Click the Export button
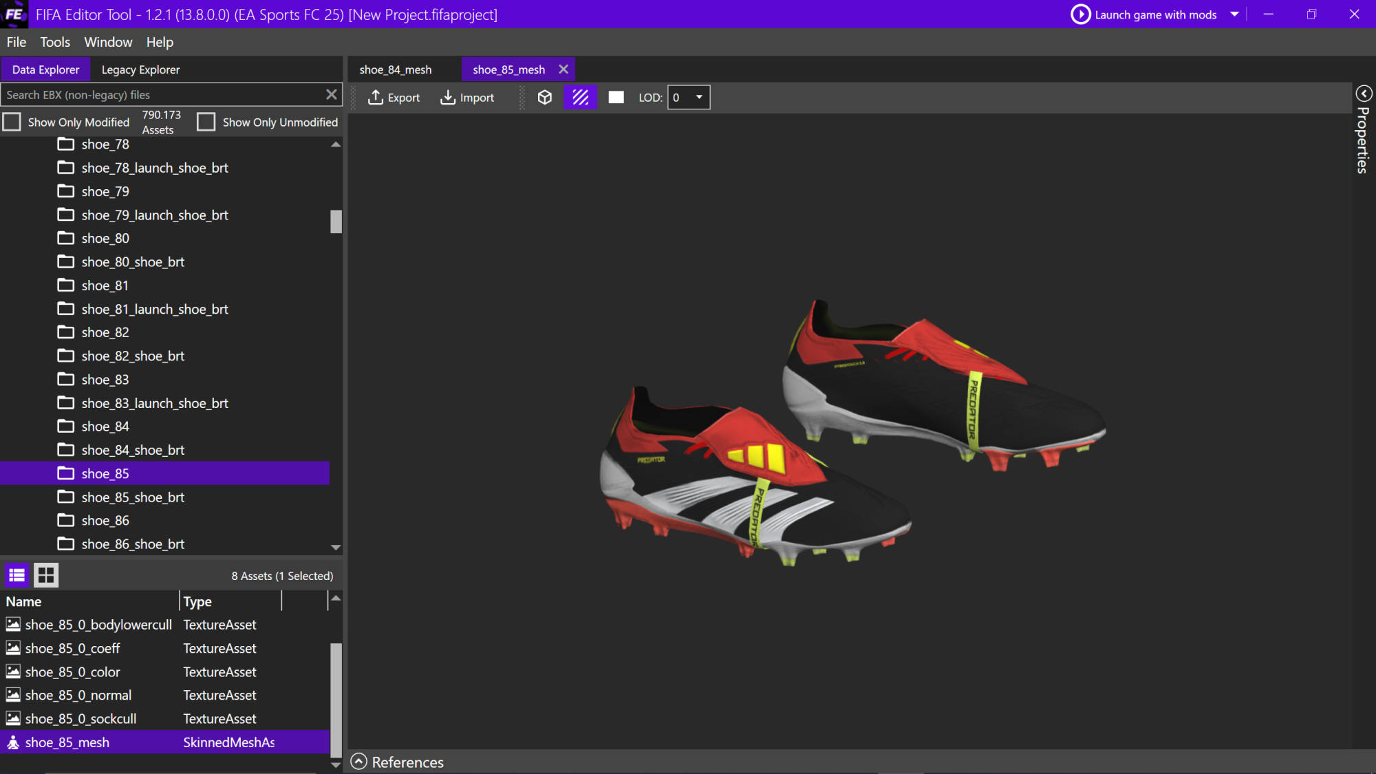This screenshot has width=1376, height=774. (x=394, y=98)
